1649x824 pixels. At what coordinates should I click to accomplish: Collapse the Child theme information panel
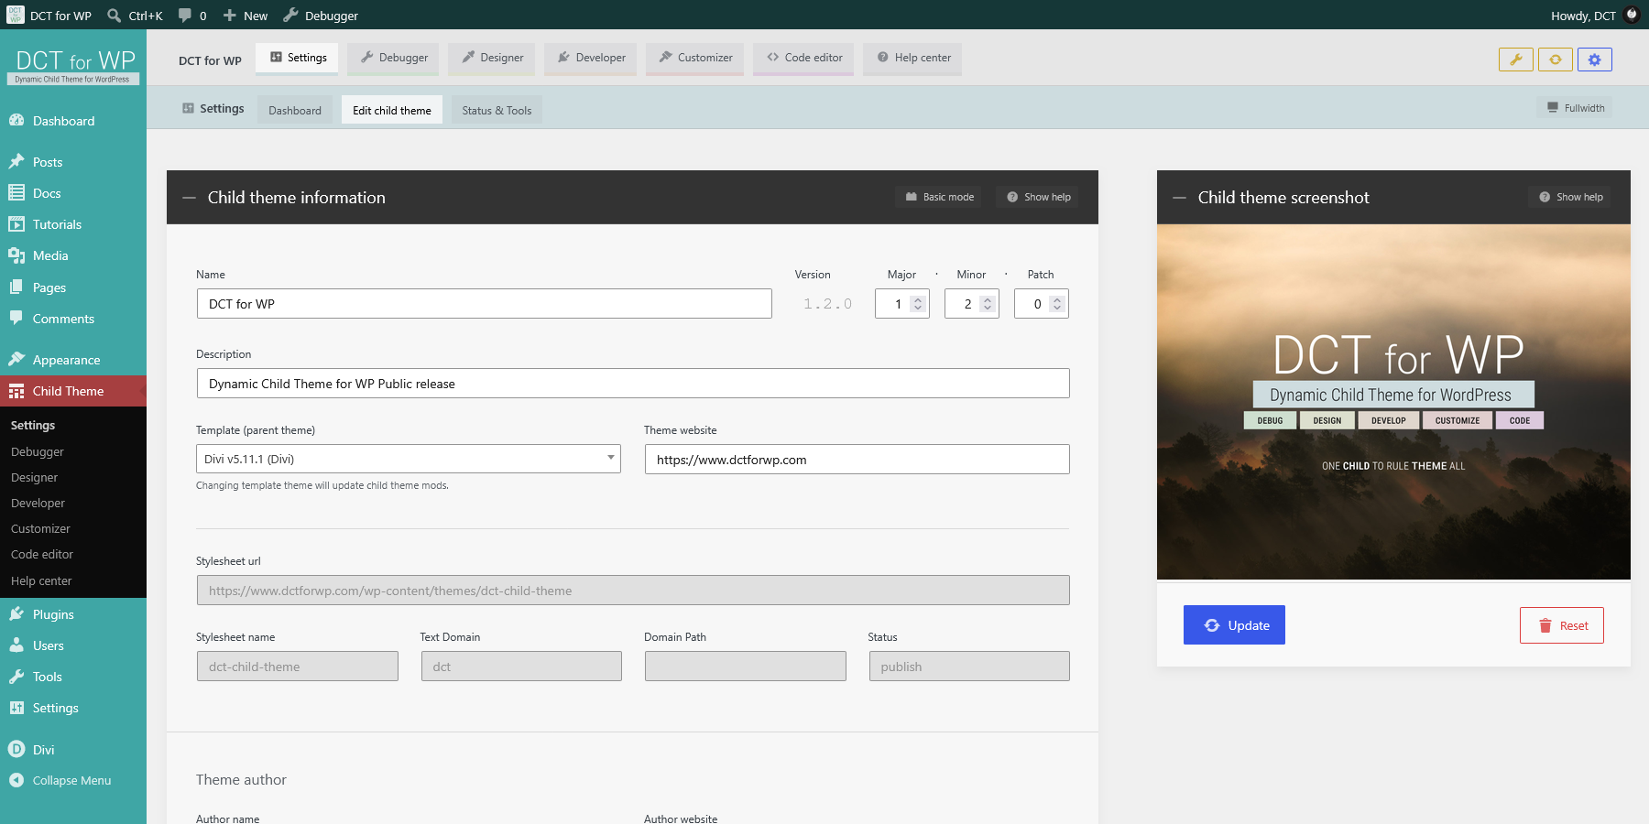coord(190,198)
